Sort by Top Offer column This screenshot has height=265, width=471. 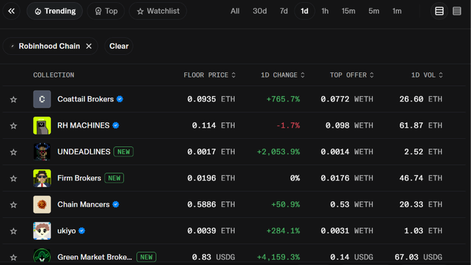point(352,75)
